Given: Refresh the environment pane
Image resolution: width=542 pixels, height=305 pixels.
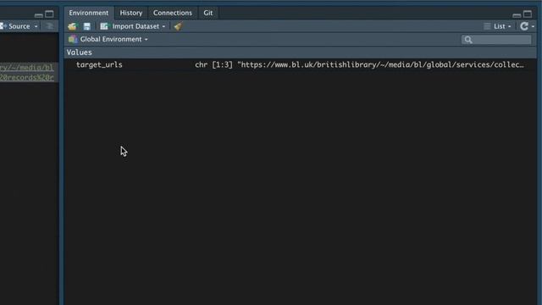Looking at the screenshot, I should (524, 26).
